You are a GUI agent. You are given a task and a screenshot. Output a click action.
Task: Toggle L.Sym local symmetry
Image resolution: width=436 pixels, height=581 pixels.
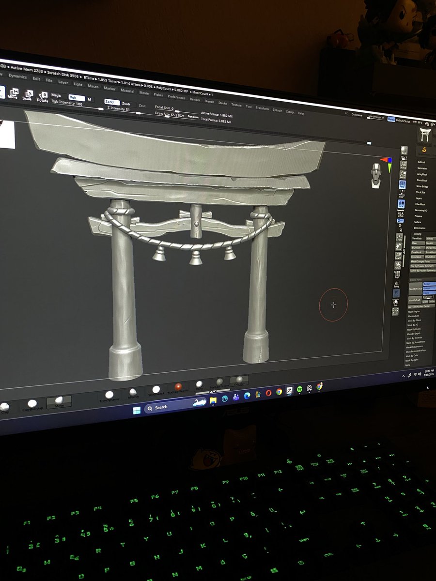pyautogui.click(x=400, y=214)
